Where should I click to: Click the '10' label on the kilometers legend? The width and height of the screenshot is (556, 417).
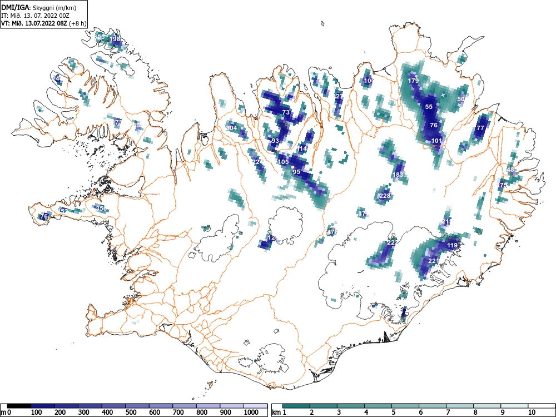[x=532, y=413]
